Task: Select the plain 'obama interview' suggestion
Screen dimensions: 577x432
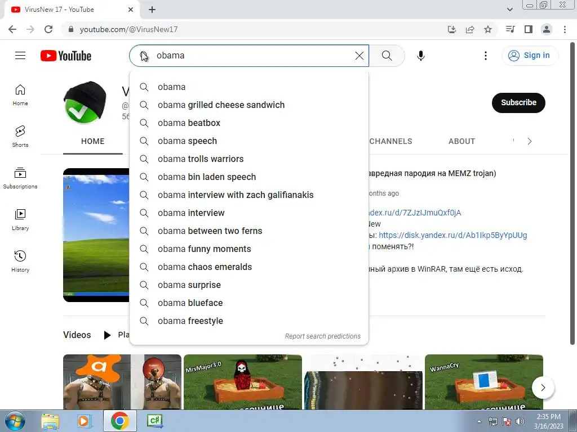Action: pyautogui.click(x=249, y=213)
